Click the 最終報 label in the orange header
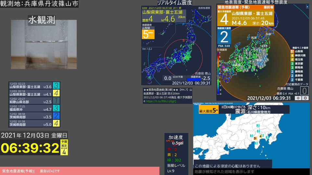The width and height of the screenshot is (312, 175). 268,7
